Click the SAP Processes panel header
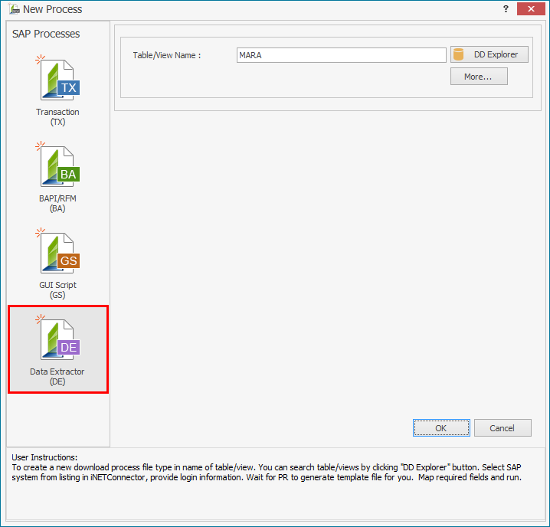The width and height of the screenshot is (550, 527). coord(46,34)
